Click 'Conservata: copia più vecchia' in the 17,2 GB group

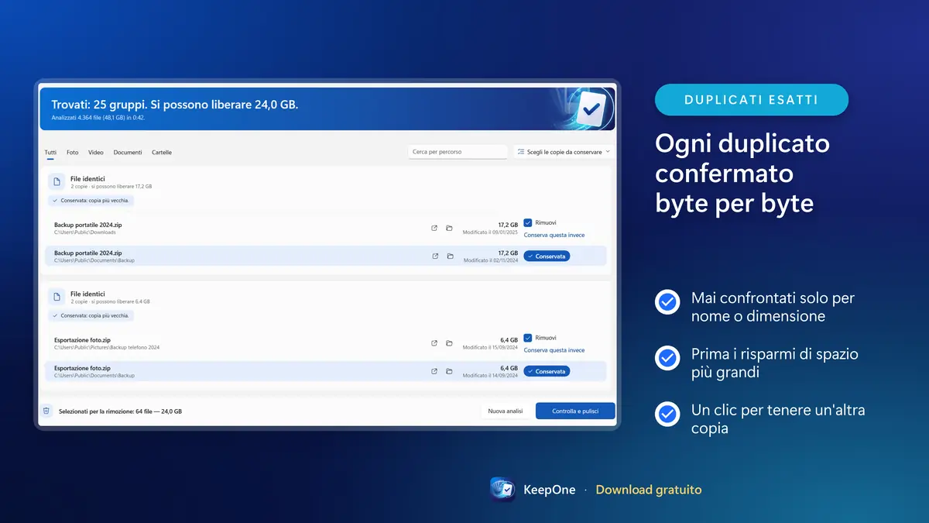pos(91,201)
